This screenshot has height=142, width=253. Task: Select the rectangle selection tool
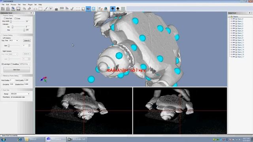[40, 9]
